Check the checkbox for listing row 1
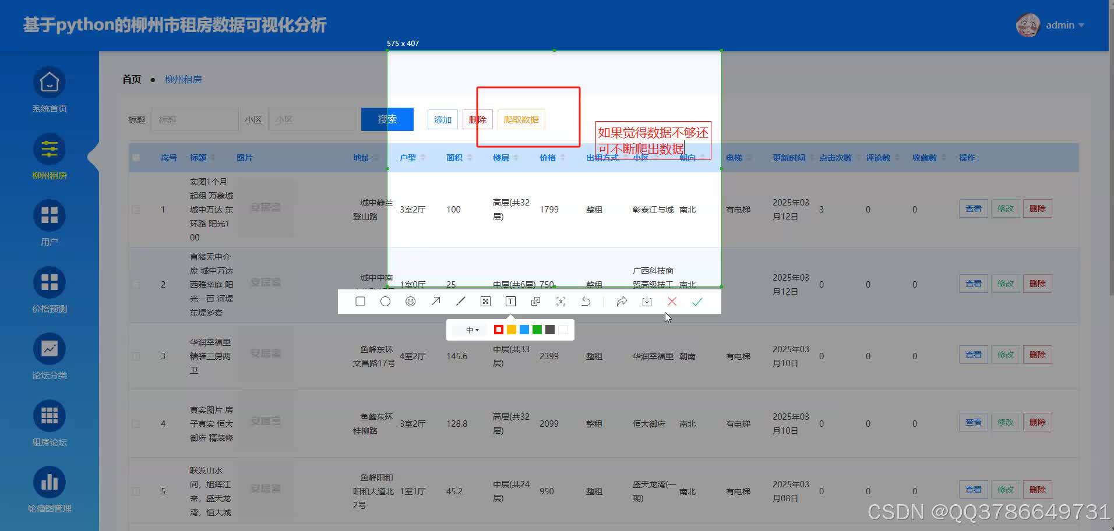 pos(136,209)
